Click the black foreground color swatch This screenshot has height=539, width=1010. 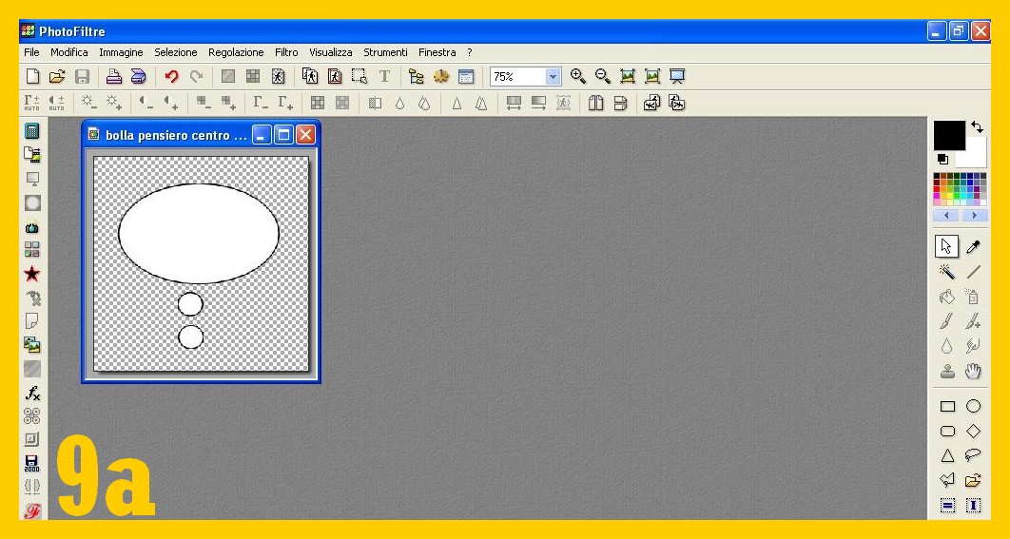pyautogui.click(x=947, y=135)
